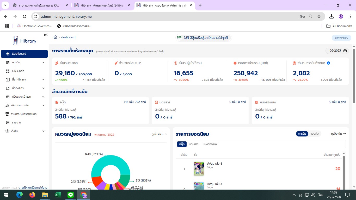This screenshot has width=356, height=200.
Task: Click the magazine icon in นิตยสาร card
Action: (157, 102)
